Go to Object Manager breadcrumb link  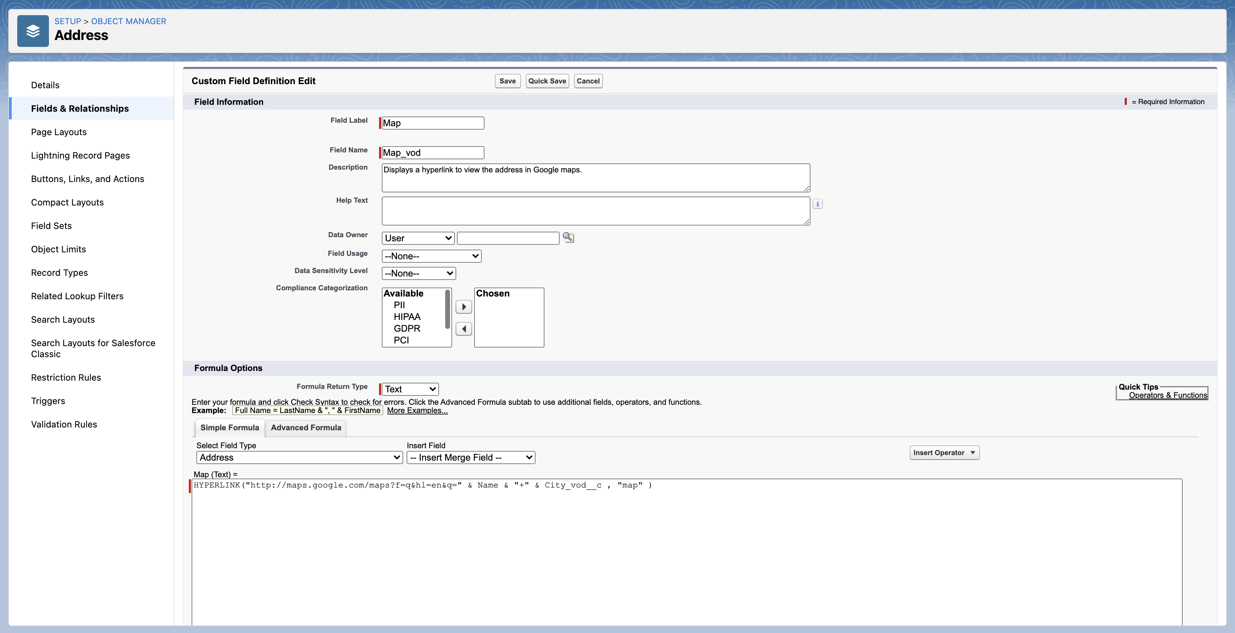(129, 21)
